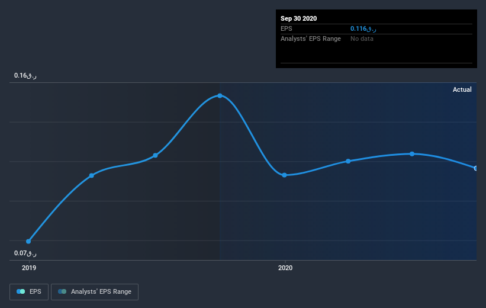The image size is (486, 308).
Task: Click the 0.116 EPS value in tooltip
Action: coord(363,28)
